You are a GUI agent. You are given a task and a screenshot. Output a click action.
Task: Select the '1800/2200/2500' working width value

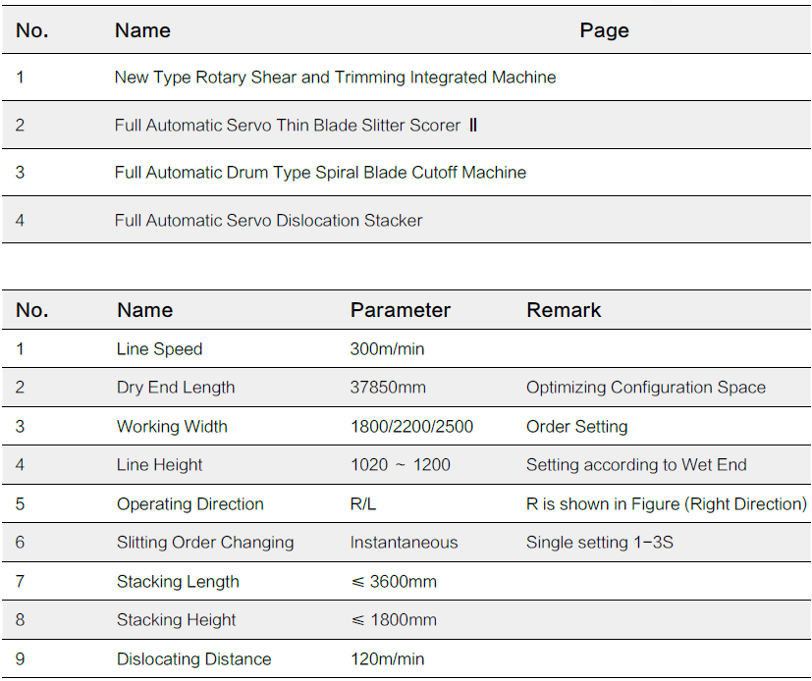pyautogui.click(x=411, y=427)
